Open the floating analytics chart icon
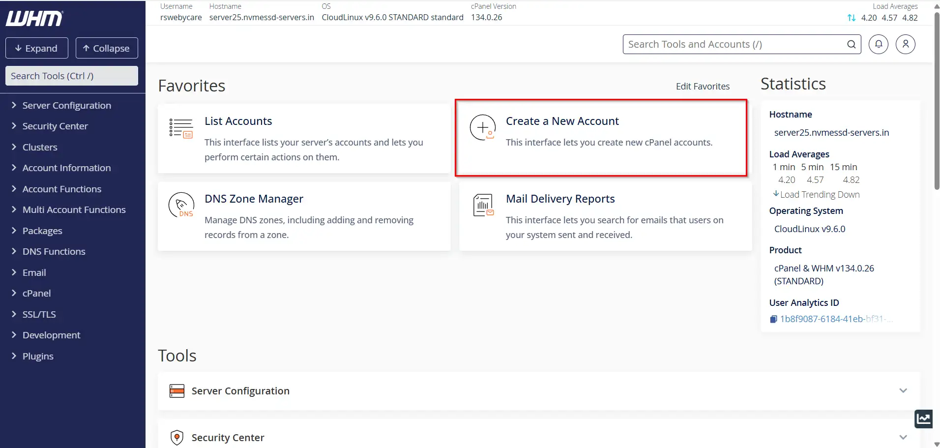The image size is (940, 448). pyautogui.click(x=923, y=419)
